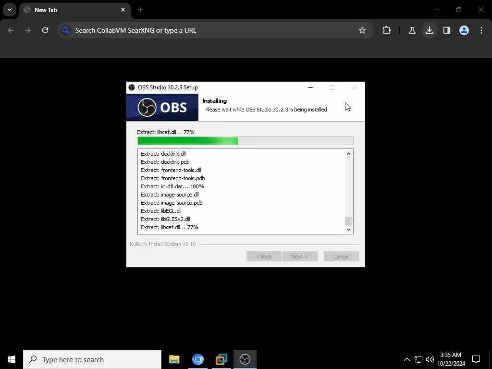492x369 pixels.
Task: Open the Chrome extensions puzzle icon
Action: point(387,30)
